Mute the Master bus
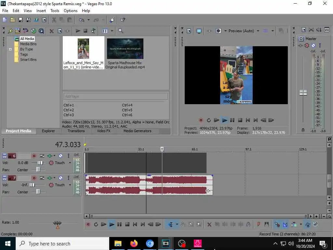333x250 pixels. pos(313,45)
